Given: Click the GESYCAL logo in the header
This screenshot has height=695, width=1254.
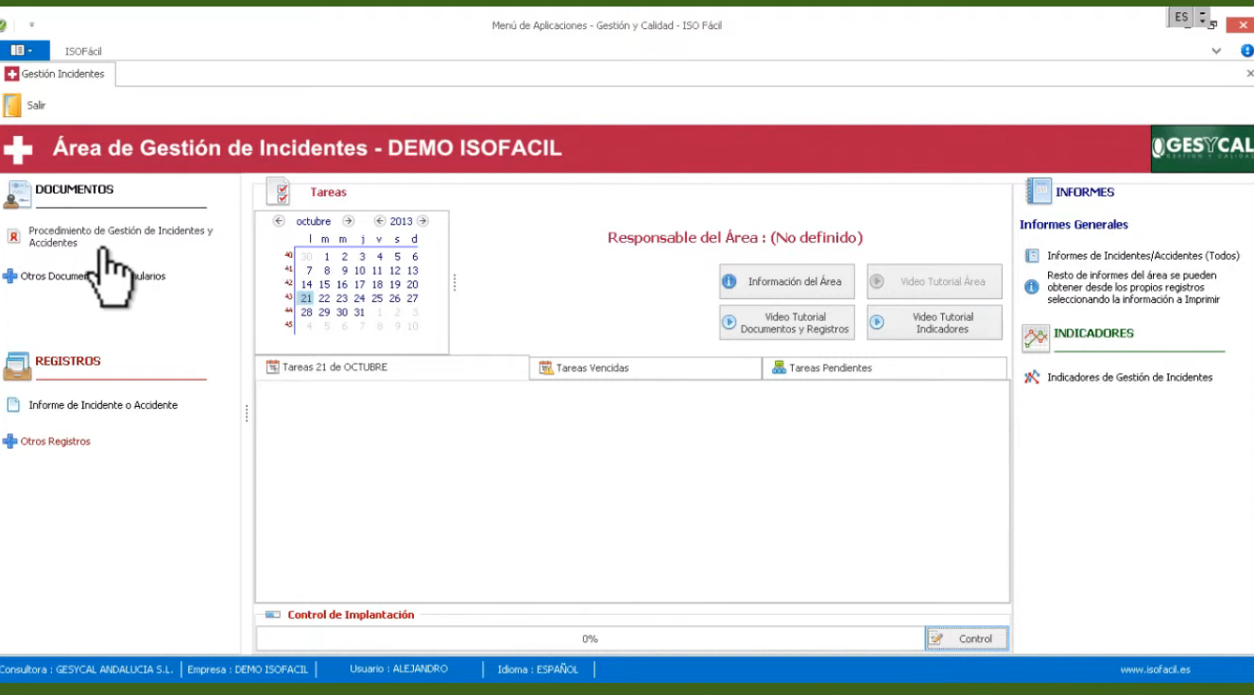Looking at the screenshot, I should 1202,147.
